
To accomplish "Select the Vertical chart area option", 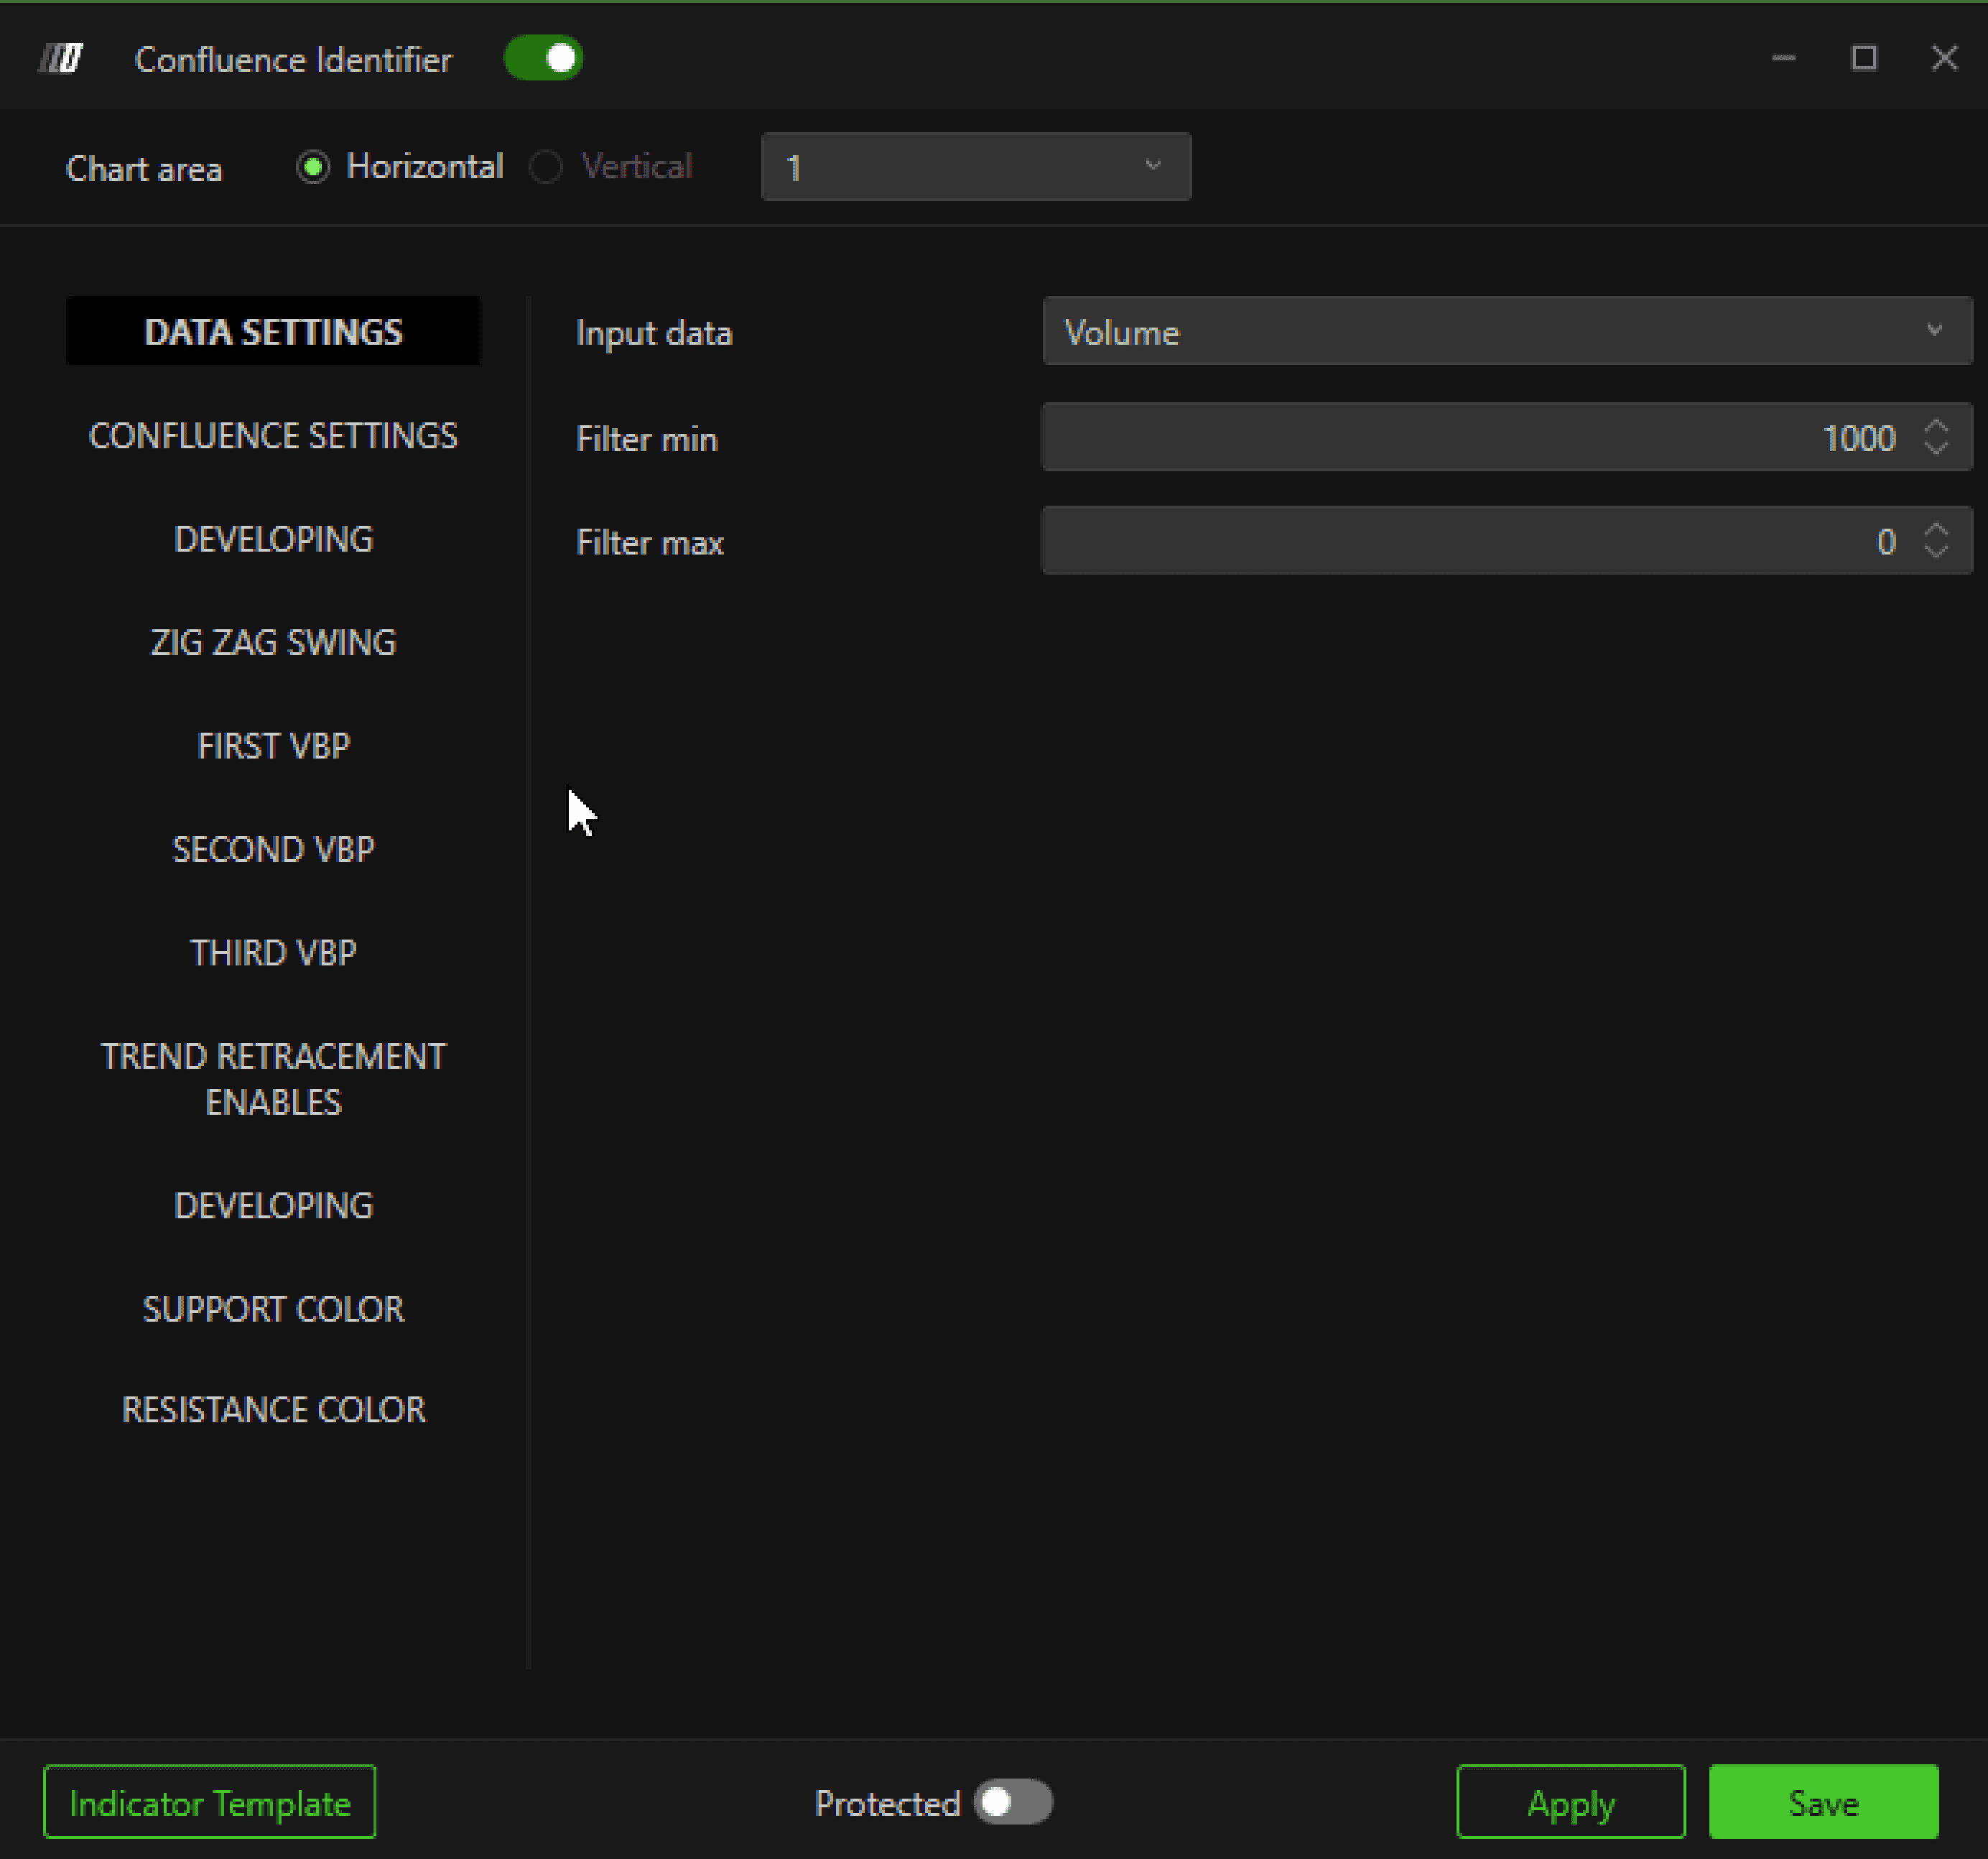I will point(547,167).
